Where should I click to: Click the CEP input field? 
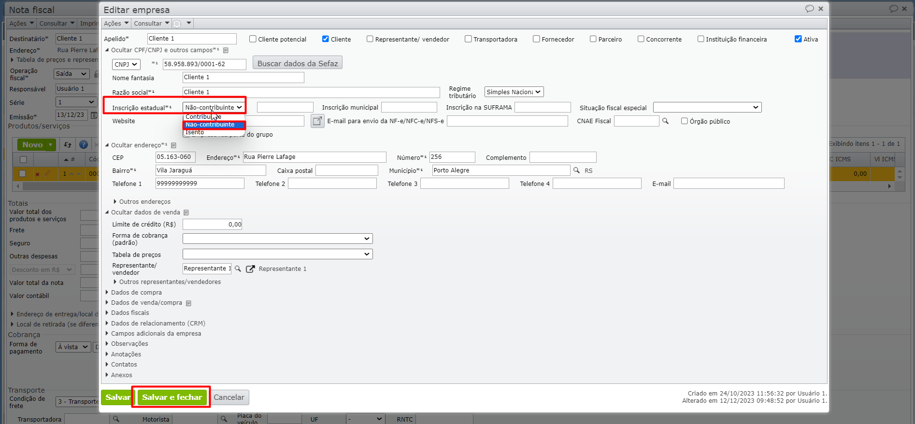[175, 157]
